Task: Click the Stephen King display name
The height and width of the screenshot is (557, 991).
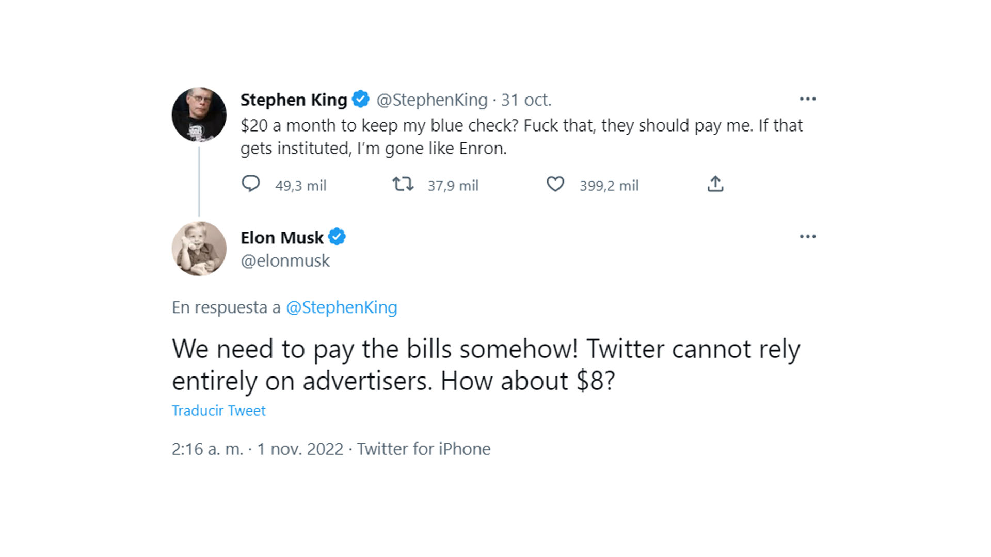Action: pyautogui.click(x=294, y=100)
